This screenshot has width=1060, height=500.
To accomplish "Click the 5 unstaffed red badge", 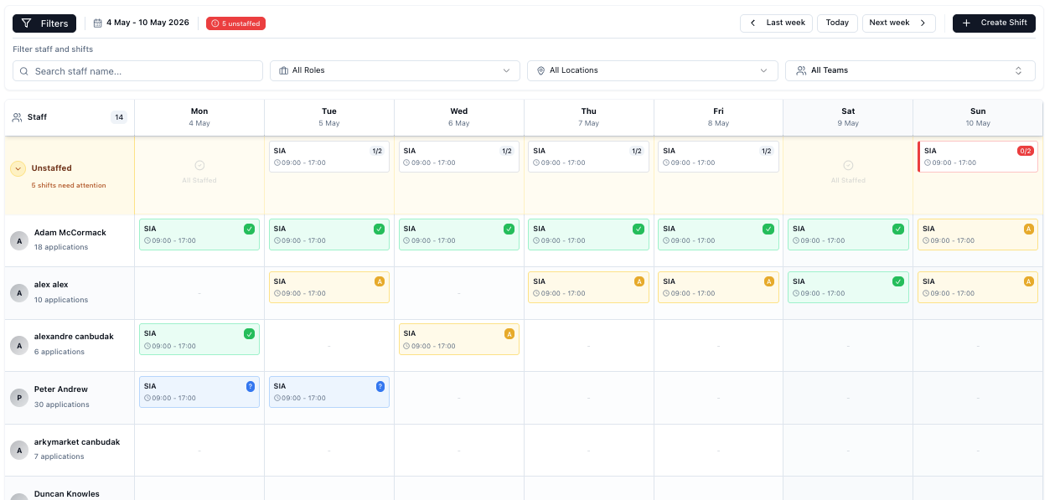I will pos(235,23).
